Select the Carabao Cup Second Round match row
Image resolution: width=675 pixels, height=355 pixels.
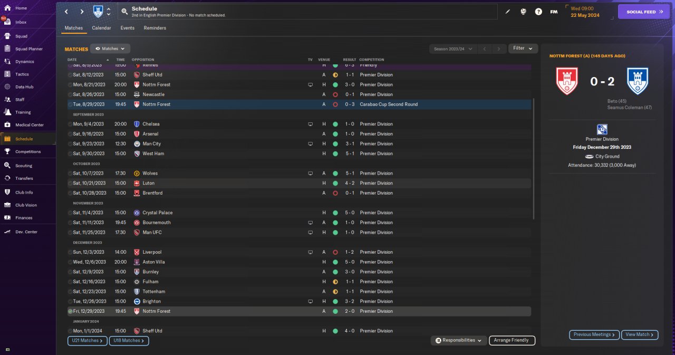299,104
